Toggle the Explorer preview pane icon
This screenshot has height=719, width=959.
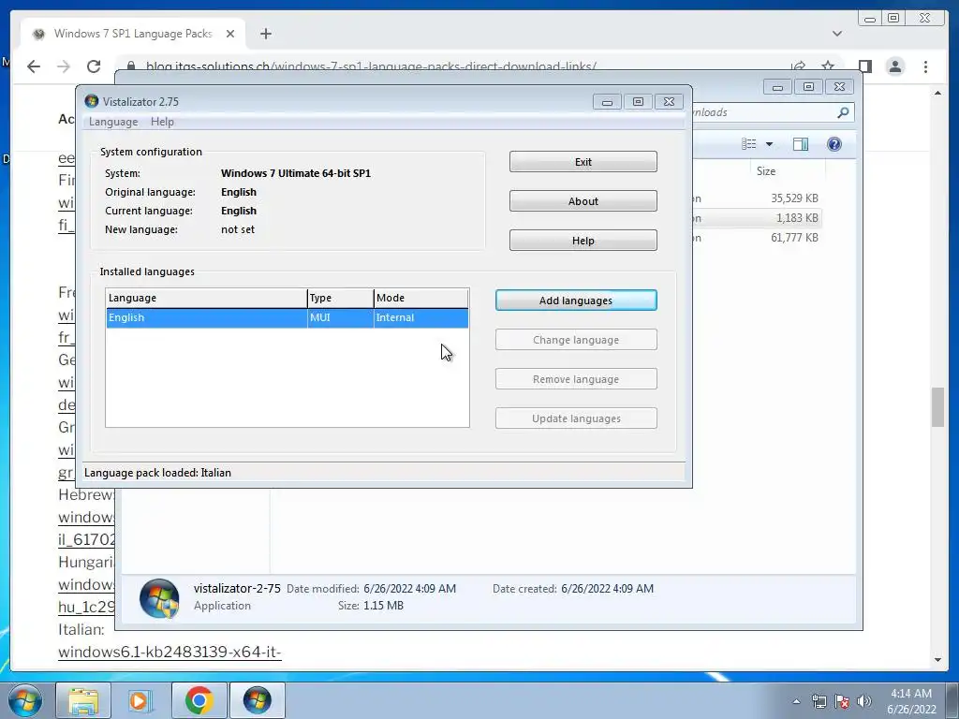pyautogui.click(x=801, y=143)
